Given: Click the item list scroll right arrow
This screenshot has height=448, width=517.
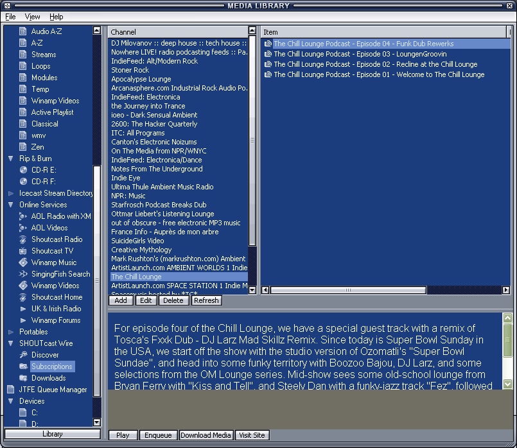Looking at the screenshot, I should [x=506, y=290].
